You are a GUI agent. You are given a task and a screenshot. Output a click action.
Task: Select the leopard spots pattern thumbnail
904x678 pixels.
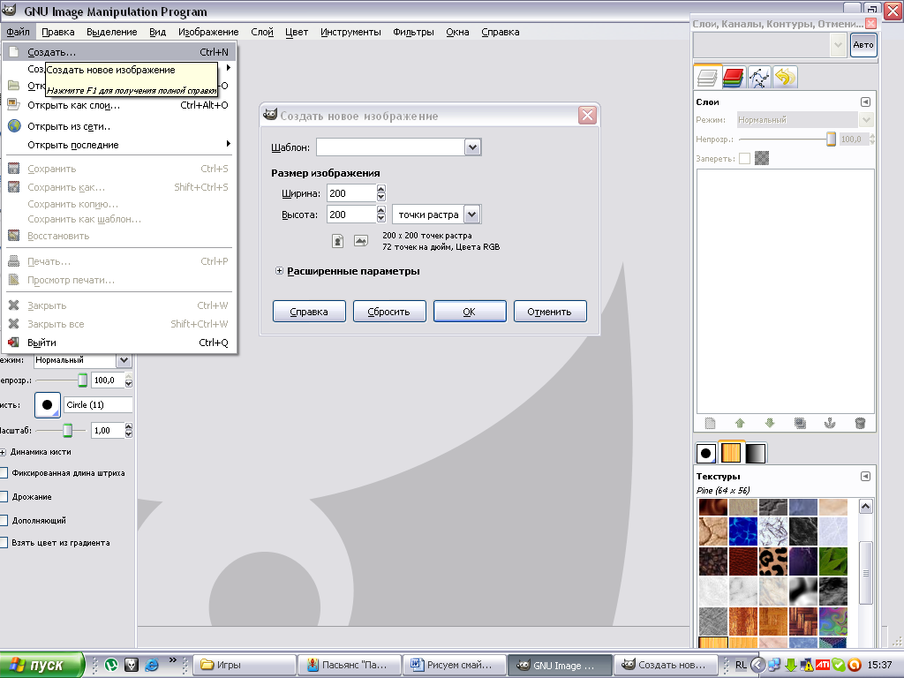coord(773,561)
